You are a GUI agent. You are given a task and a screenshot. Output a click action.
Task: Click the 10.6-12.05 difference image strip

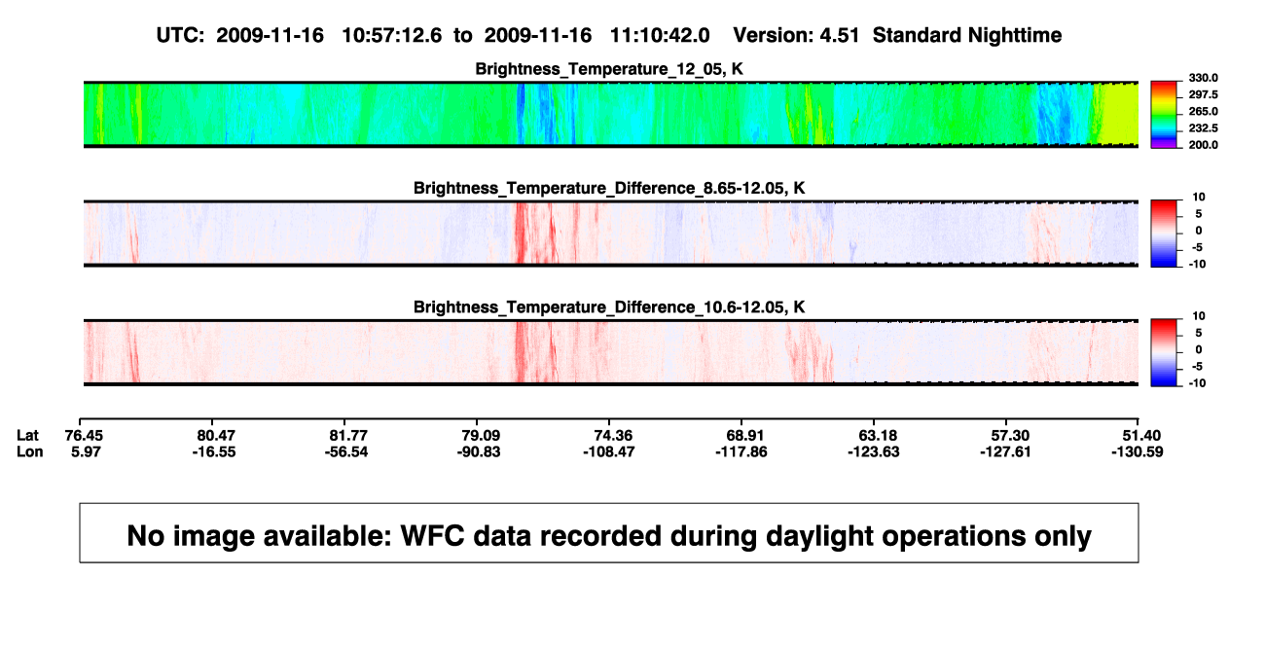click(x=611, y=352)
